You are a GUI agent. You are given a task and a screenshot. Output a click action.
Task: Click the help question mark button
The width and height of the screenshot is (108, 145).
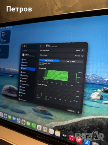click(79, 112)
